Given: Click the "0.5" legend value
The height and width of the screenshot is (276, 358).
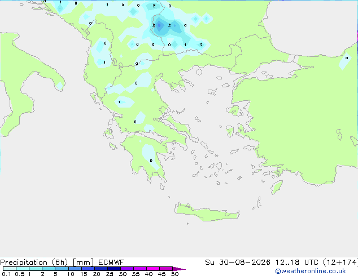Looking at the screenshot, I should pos(19,274).
